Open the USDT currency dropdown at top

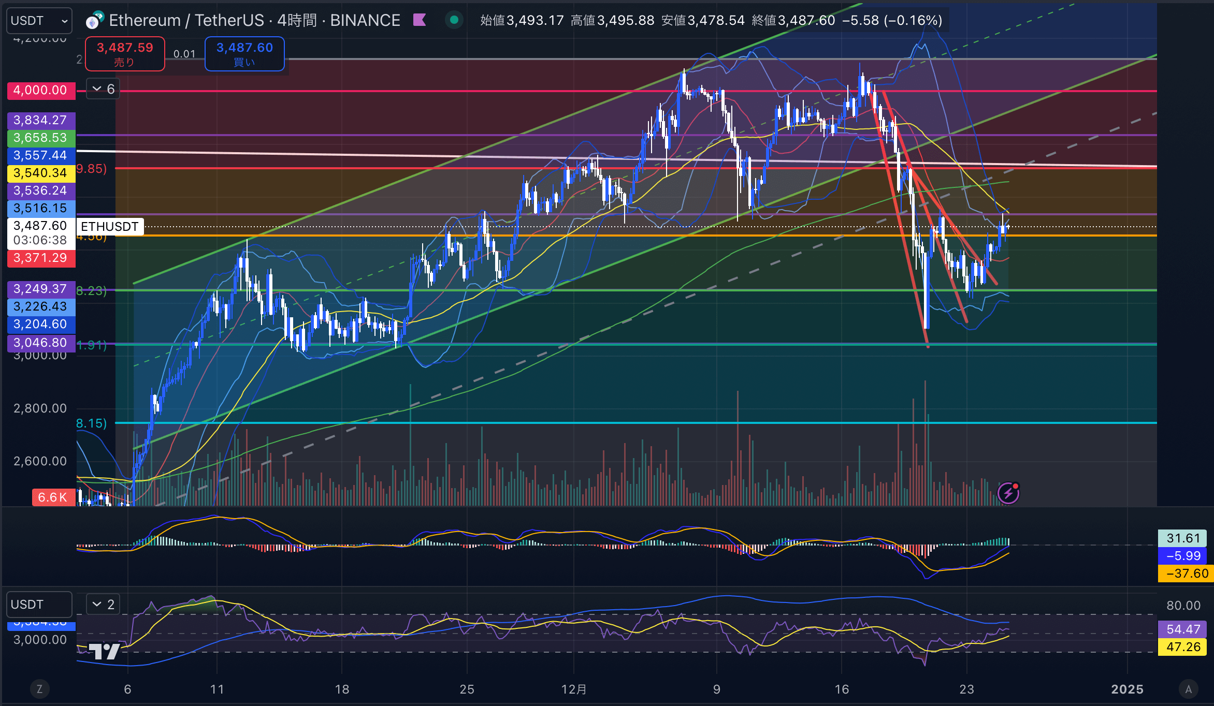(x=39, y=21)
